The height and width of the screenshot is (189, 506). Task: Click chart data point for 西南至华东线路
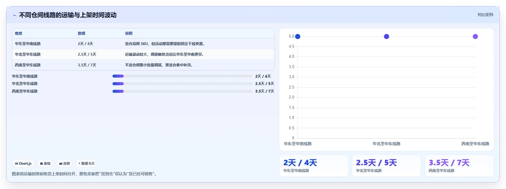pyautogui.click(x=475, y=37)
